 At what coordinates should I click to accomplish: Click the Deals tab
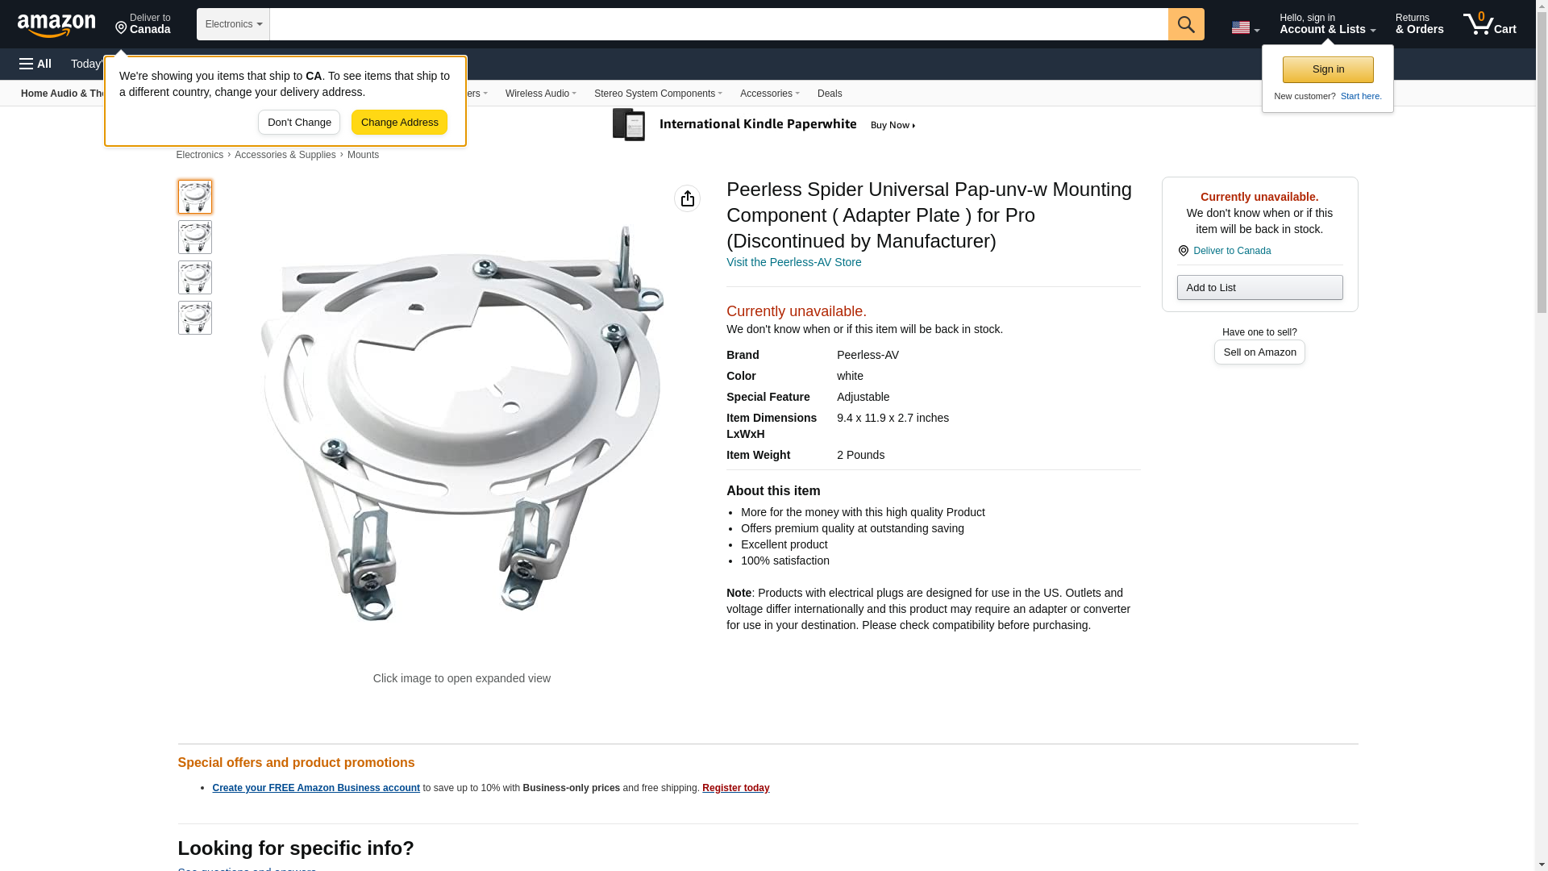pos(829,94)
